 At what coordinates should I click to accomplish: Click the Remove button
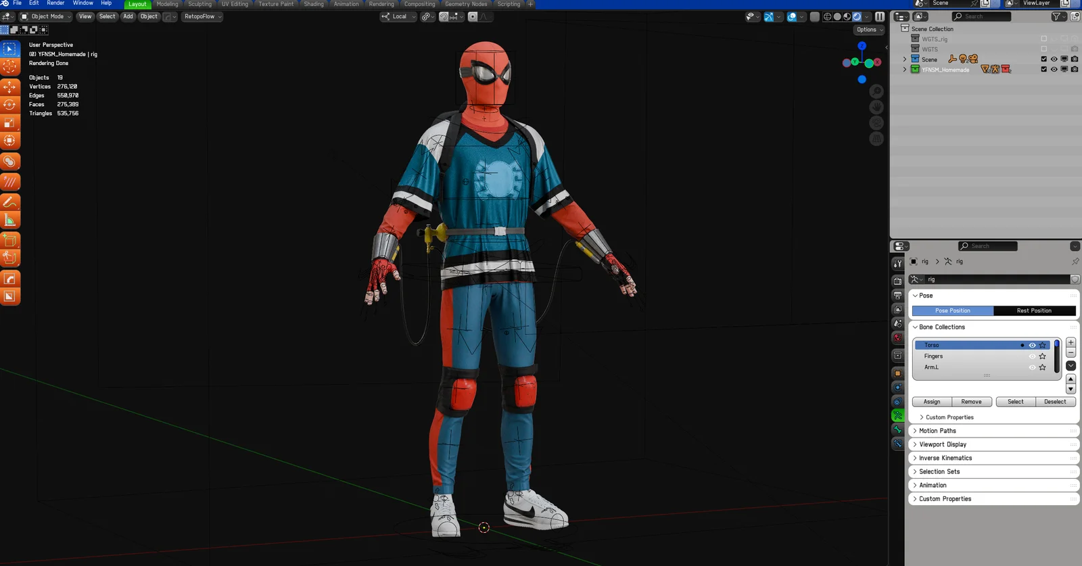(972, 402)
